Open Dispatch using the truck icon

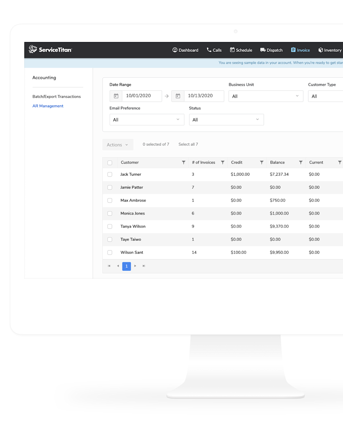pyautogui.click(x=262, y=50)
